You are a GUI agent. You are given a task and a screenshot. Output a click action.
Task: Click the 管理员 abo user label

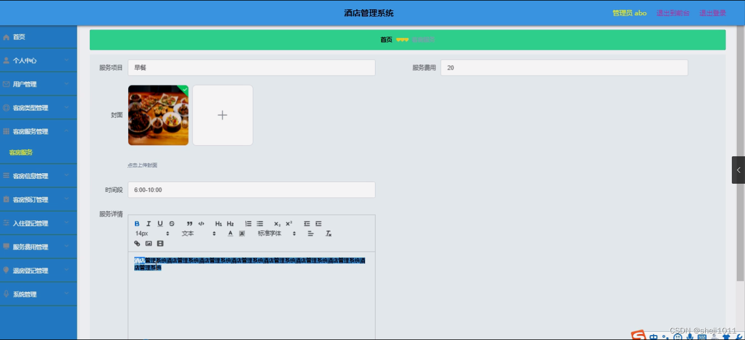click(629, 13)
